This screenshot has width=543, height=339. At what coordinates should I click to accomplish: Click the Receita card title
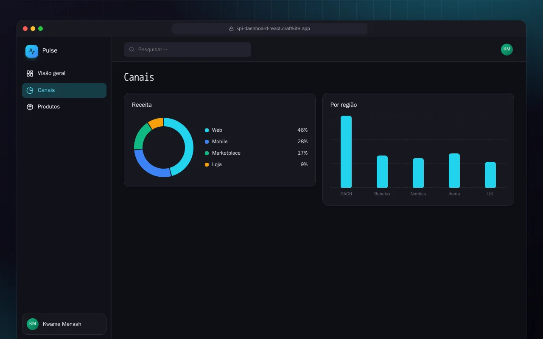[142, 105]
